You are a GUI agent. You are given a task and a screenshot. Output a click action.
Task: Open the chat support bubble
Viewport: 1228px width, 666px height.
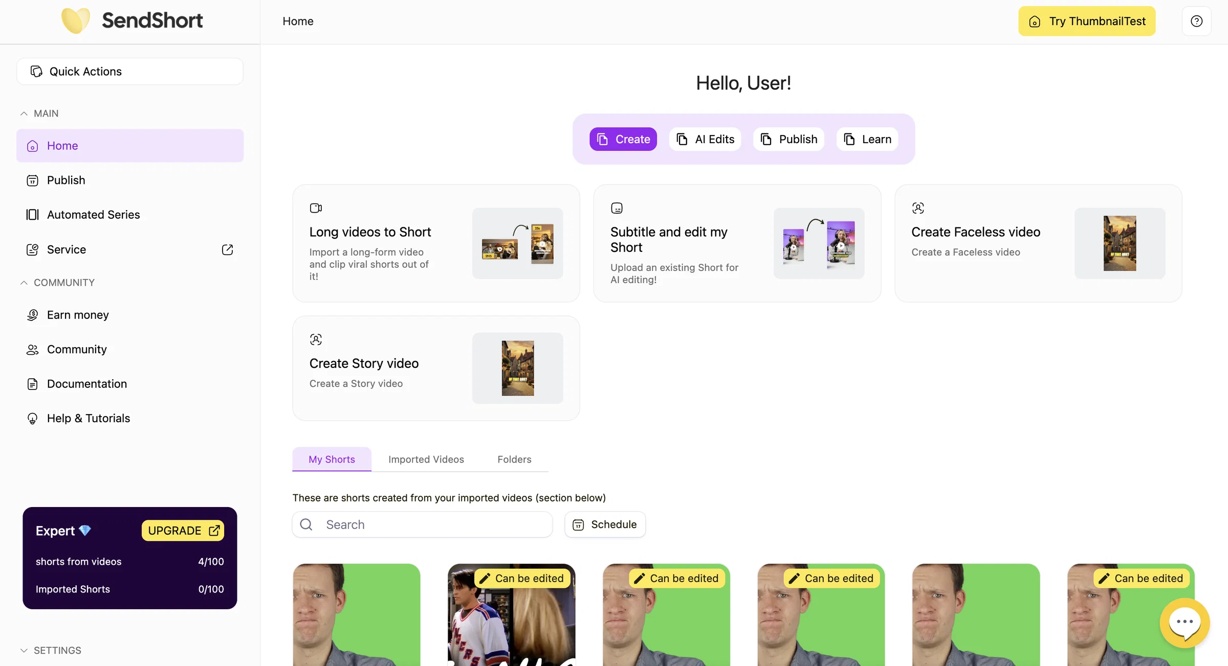(1185, 623)
